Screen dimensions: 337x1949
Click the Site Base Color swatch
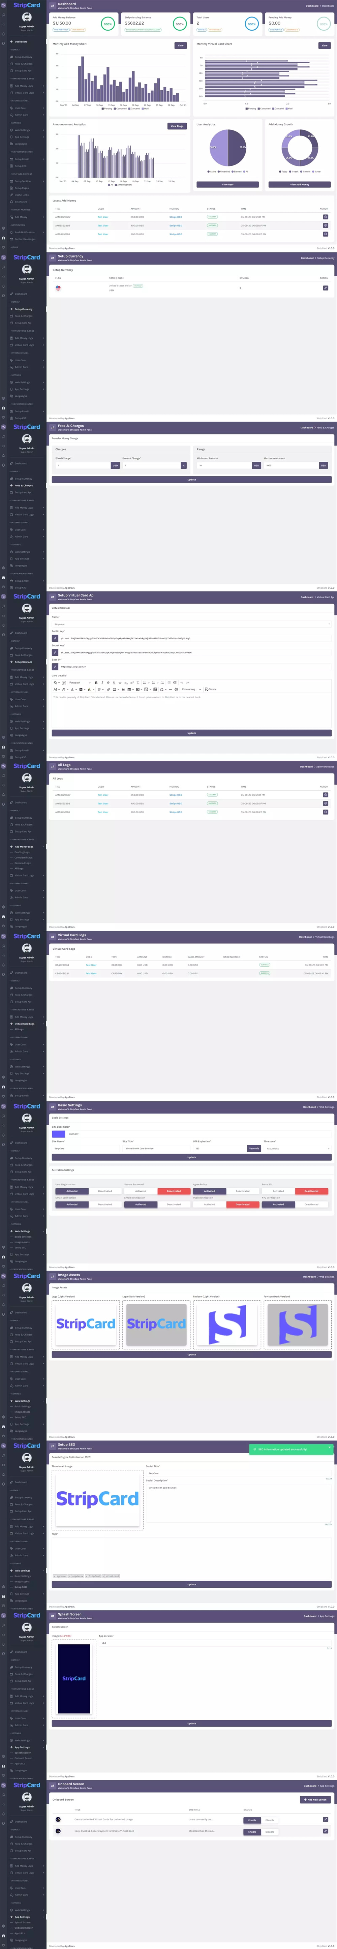58,1133
